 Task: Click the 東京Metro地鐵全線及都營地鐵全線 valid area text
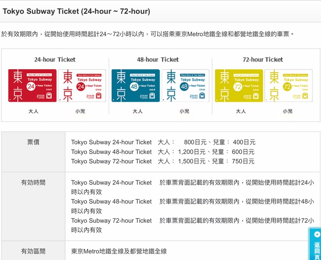coord(119,251)
